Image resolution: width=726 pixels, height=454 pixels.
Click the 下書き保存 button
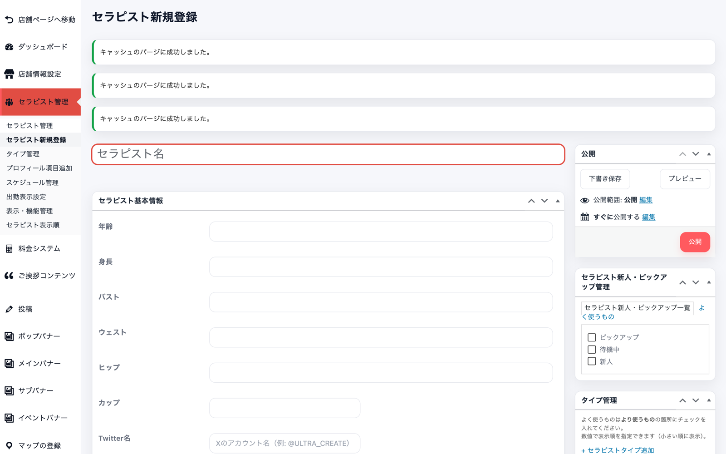pyautogui.click(x=605, y=179)
